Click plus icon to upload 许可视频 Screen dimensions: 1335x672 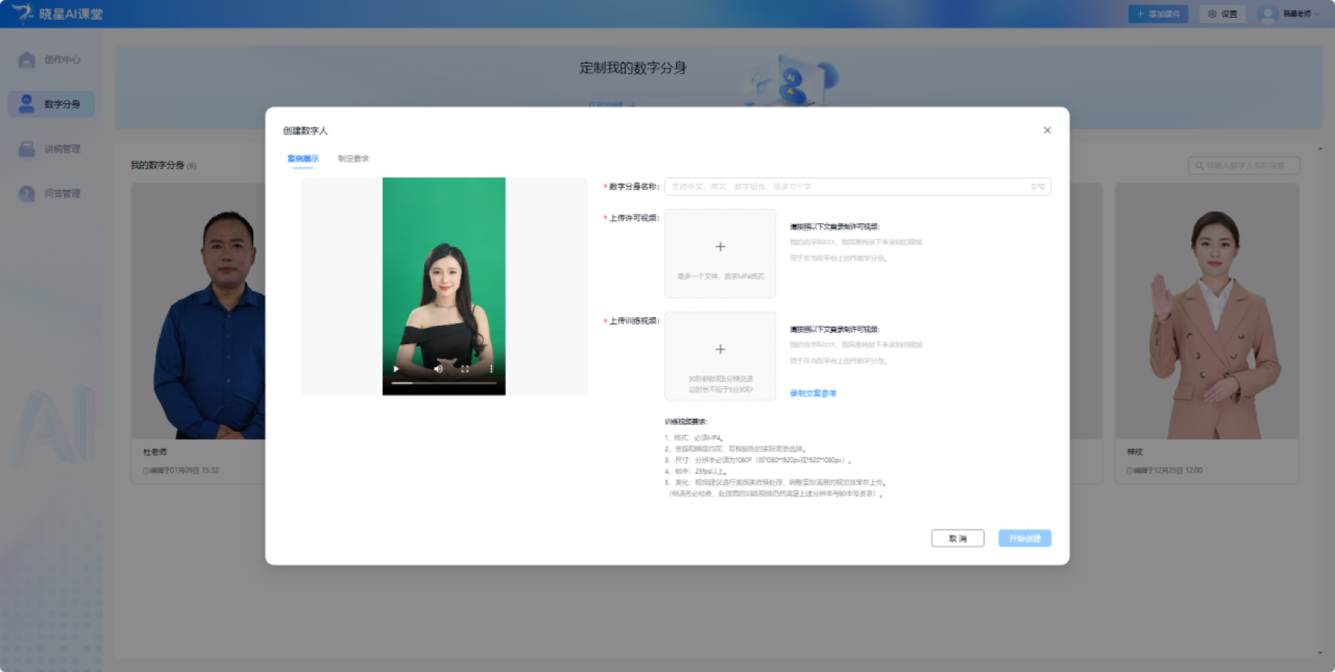720,247
